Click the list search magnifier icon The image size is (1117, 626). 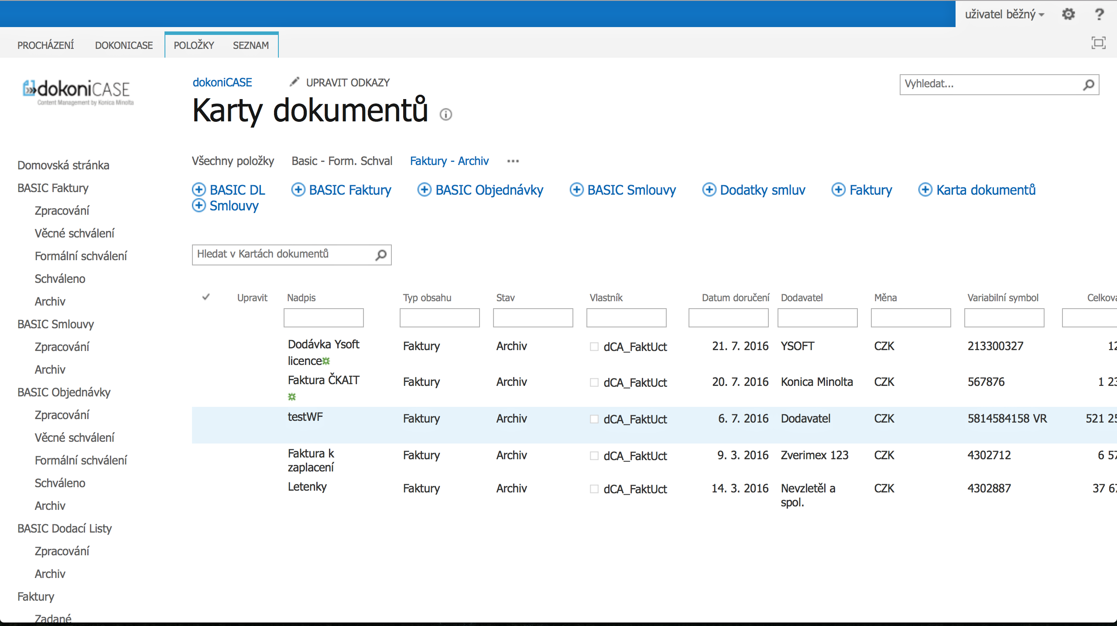[381, 255]
